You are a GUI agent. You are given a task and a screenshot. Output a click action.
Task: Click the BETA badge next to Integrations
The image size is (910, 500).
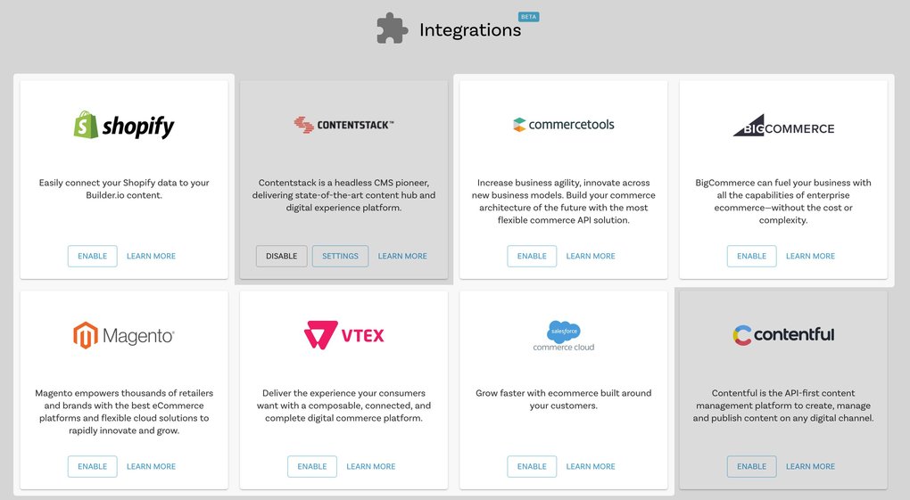(x=529, y=17)
